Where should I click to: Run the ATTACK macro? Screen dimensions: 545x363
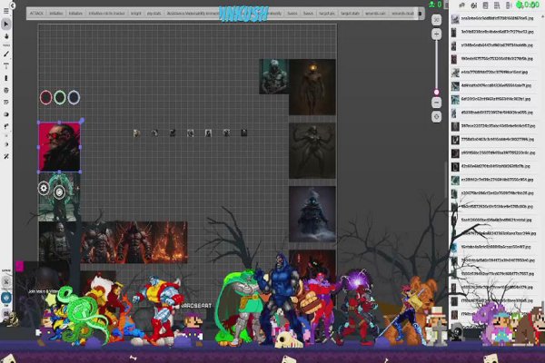[x=36, y=14]
